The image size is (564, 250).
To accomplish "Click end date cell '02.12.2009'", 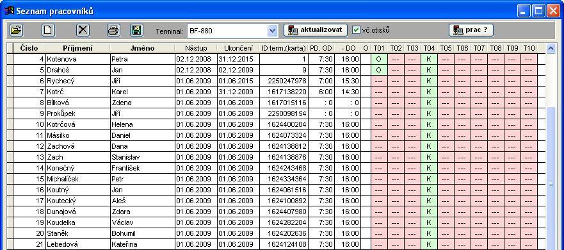I will click(238, 70).
